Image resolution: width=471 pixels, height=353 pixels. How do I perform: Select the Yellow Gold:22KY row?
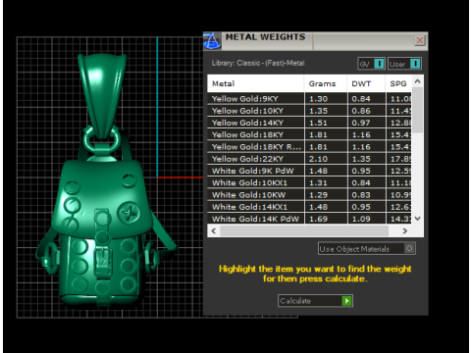click(x=309, y=159)
